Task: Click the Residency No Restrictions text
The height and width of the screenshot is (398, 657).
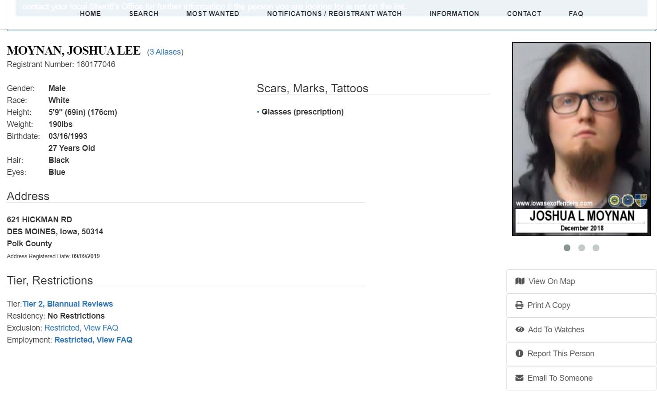Action: (x=56, y=316)
